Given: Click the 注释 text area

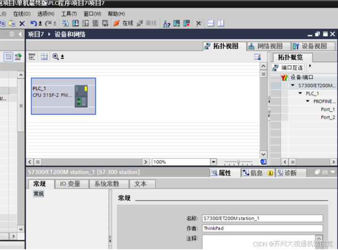Looking at the screenshot, I should click(x=259, y=242).
